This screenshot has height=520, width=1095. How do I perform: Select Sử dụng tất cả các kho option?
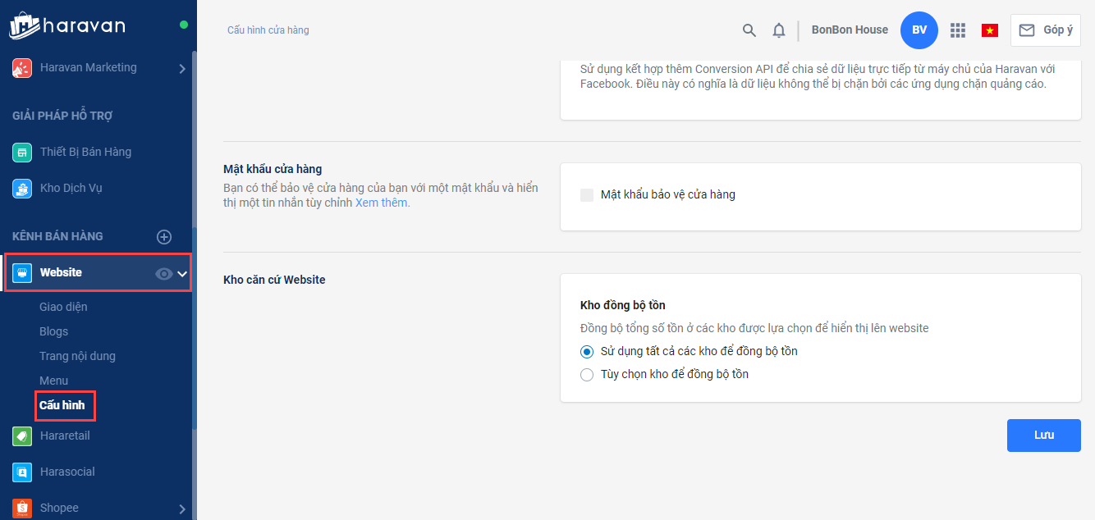pos(587,352)
